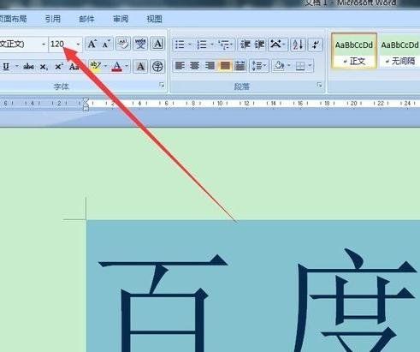Center the text

[x=195, y=66]
